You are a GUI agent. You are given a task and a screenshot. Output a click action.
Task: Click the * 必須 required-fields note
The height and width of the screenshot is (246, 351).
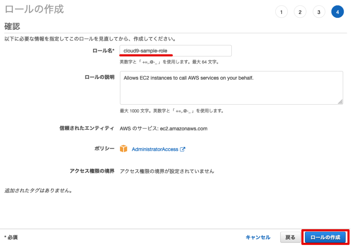click(x=12, y=237)
